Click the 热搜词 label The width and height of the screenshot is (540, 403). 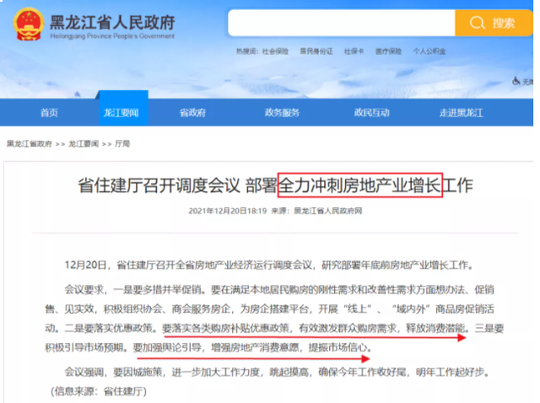[x=246, y=51]
